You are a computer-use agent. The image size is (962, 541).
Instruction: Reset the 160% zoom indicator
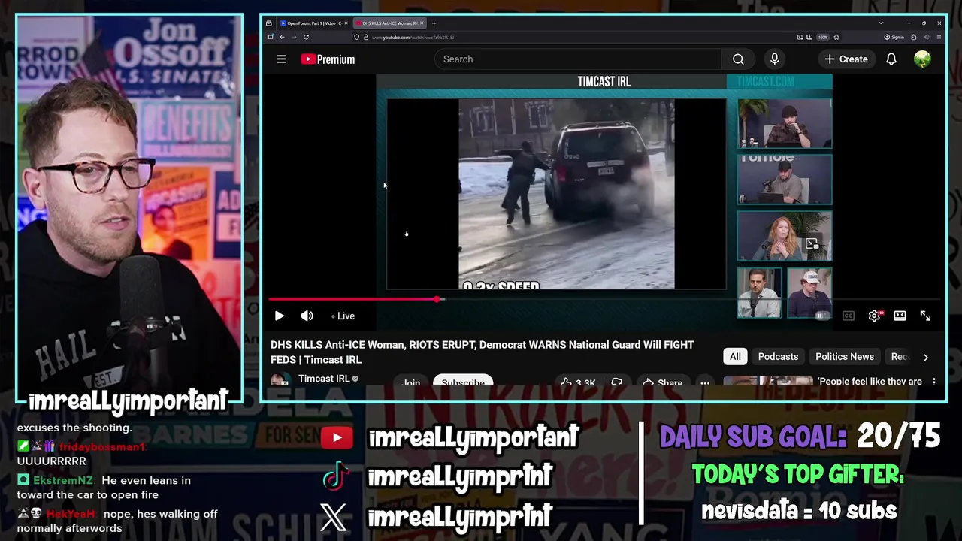coord(823,37)
